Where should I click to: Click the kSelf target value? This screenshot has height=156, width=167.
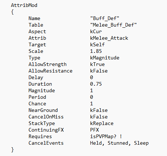[97, 44]
